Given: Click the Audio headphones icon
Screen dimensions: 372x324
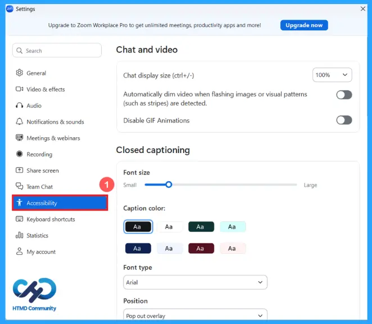Looking at the screenshot, I should pyautogui.click(x=20, y=105).
